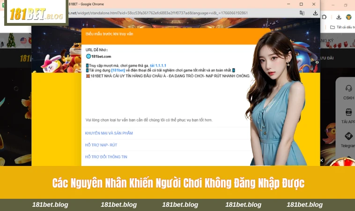Open browser extensions puzzle icon in background window
The image size is (355, 211).
coord(324,17)
